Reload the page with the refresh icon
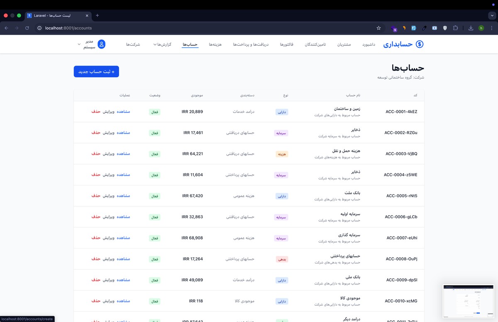Viewport: 498px width, 322px height. 27,28
